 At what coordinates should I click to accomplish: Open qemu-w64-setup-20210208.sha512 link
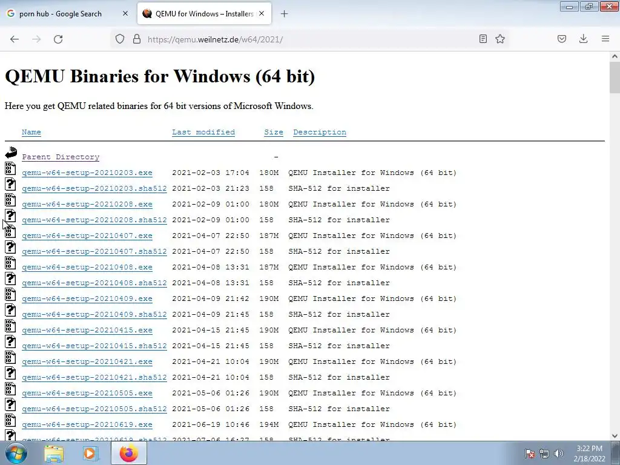94,220
